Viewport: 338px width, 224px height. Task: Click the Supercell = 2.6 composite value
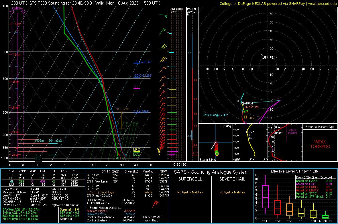69,209
